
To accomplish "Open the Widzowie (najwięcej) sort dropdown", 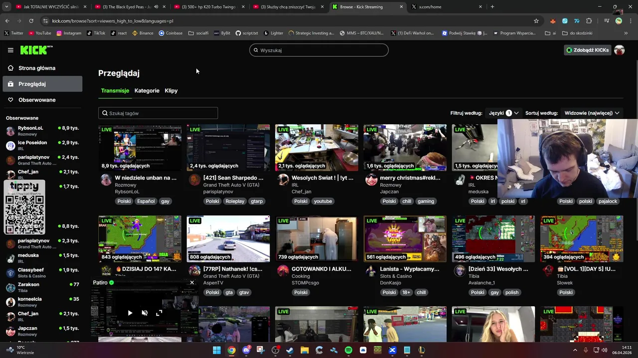I will (x=592, y=113).
